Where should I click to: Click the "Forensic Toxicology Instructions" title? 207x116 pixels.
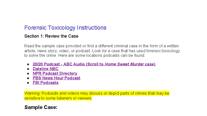pyautogui.click(x=65, y=28)
